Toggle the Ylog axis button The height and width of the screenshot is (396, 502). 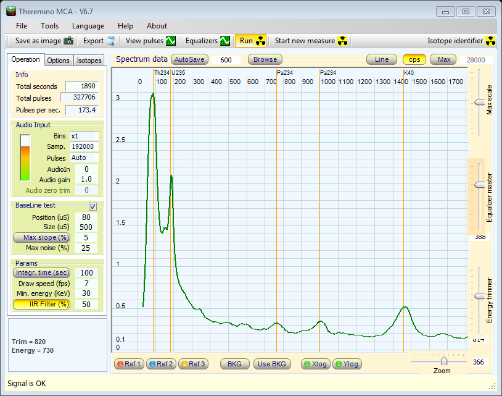pyautogui.click(x=346, y=364)
